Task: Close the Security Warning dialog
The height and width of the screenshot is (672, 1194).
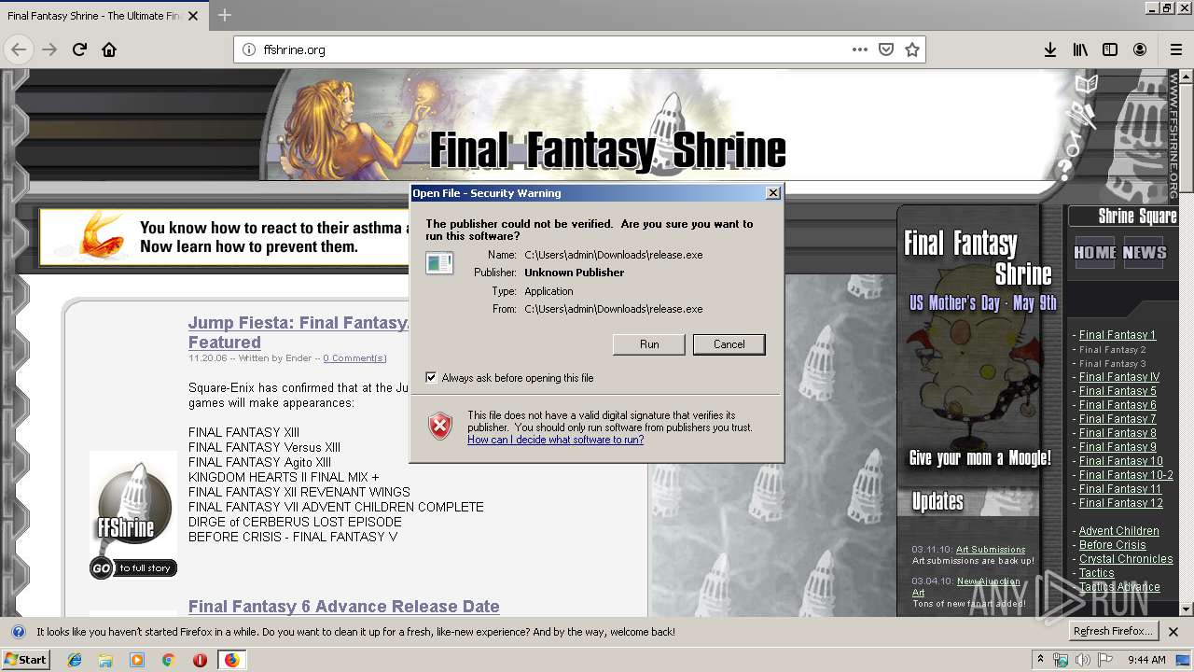Action: (772, 193)
